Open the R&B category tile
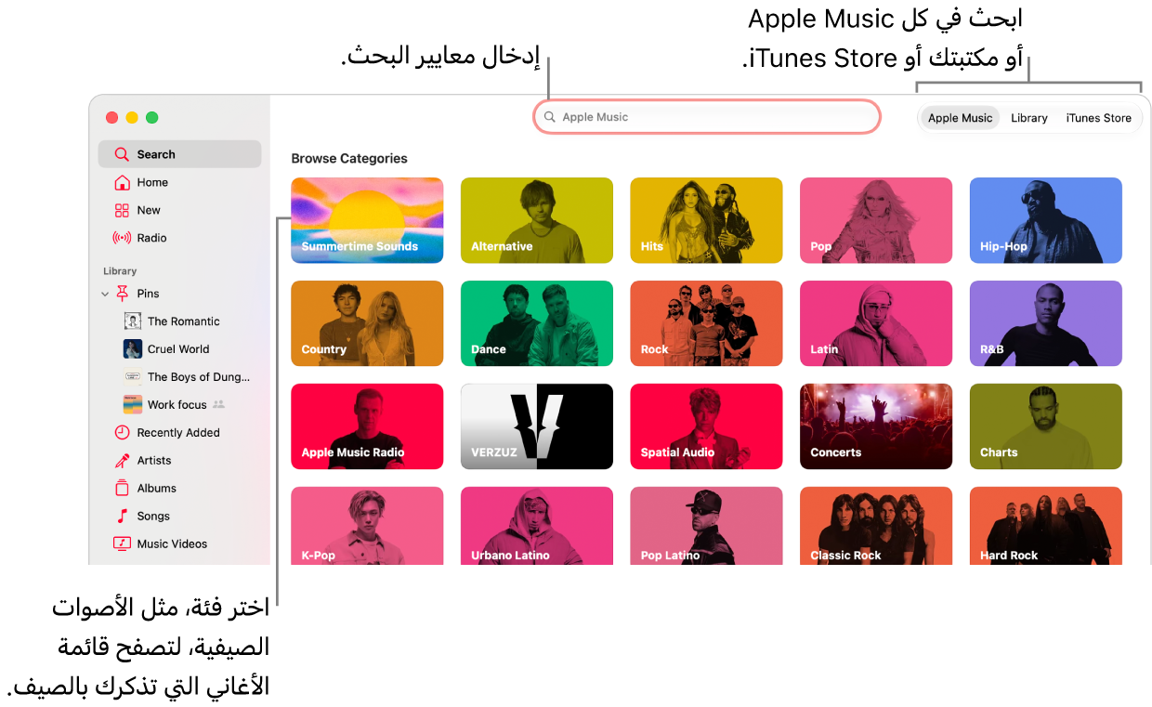Screen dimensions: 1152x707 (x=1046, y=323)
